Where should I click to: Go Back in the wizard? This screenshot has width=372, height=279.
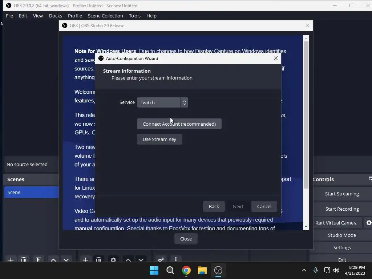[x=214, y=206]
